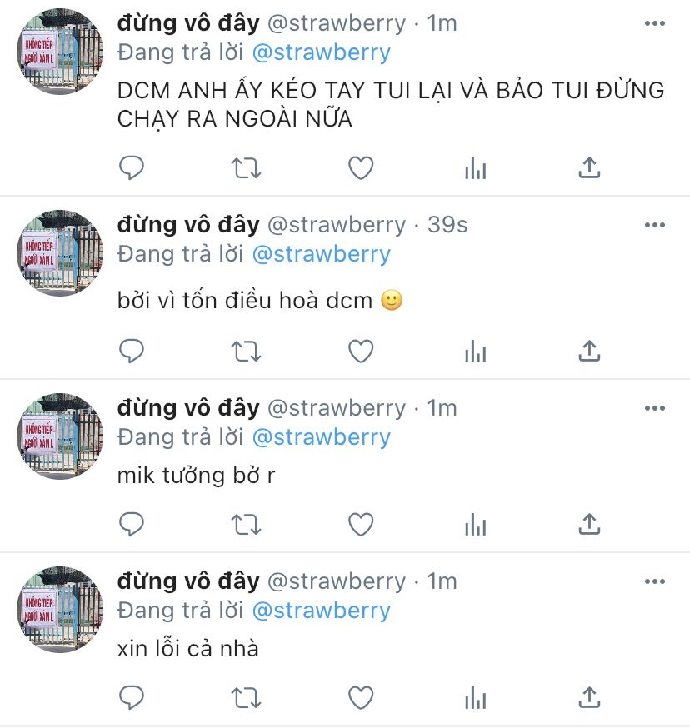This screenshot has height=728, width=690.
Task: Open the display name 'đừng vô đây' on top tweet
Action: 188,23
